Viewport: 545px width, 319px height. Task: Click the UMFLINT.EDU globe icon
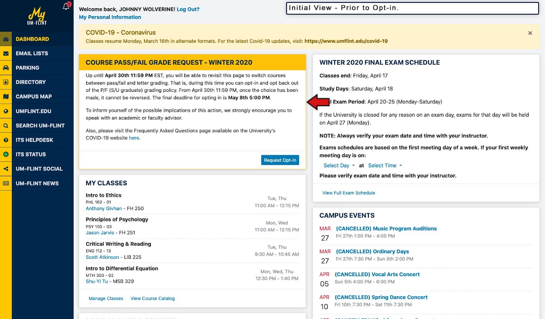(6, 111)
